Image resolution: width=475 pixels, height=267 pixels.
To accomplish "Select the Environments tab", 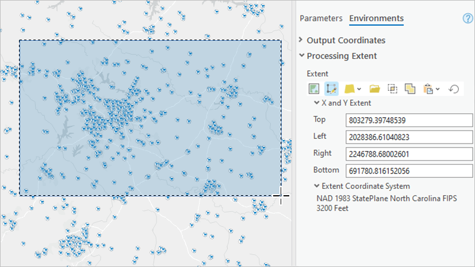I will 376,18.
